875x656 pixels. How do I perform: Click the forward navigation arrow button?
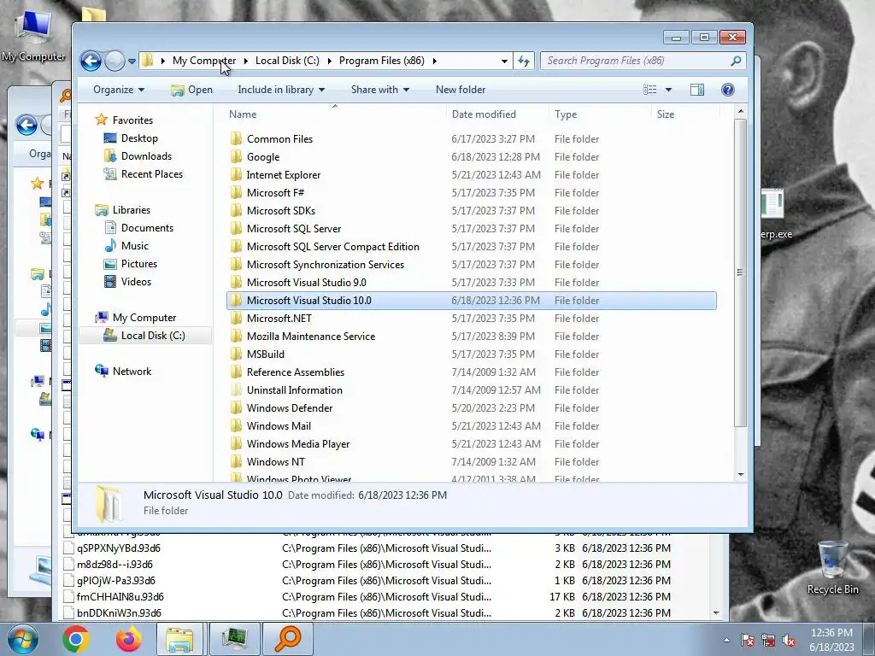point(115,61)
